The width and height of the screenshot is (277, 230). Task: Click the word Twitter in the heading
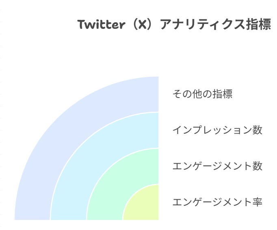pyautogui.click(x=101, y=25)
